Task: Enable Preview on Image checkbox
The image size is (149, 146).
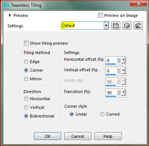Action: (100, 15)
